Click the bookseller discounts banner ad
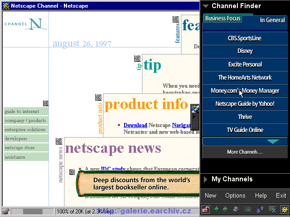Viewport: 290px width, 217px height. click(x=138, y=184)
